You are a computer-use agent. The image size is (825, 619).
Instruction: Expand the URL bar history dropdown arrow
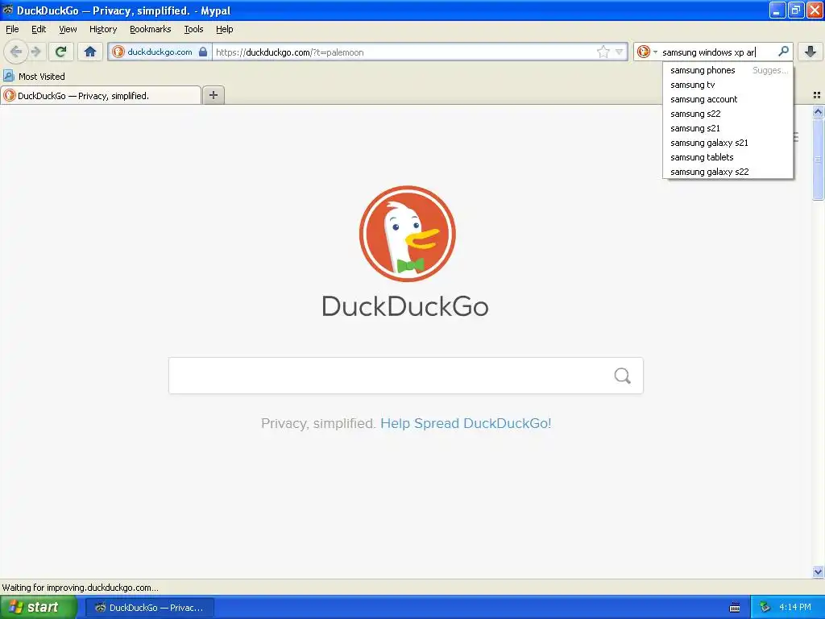pos(620,52)
